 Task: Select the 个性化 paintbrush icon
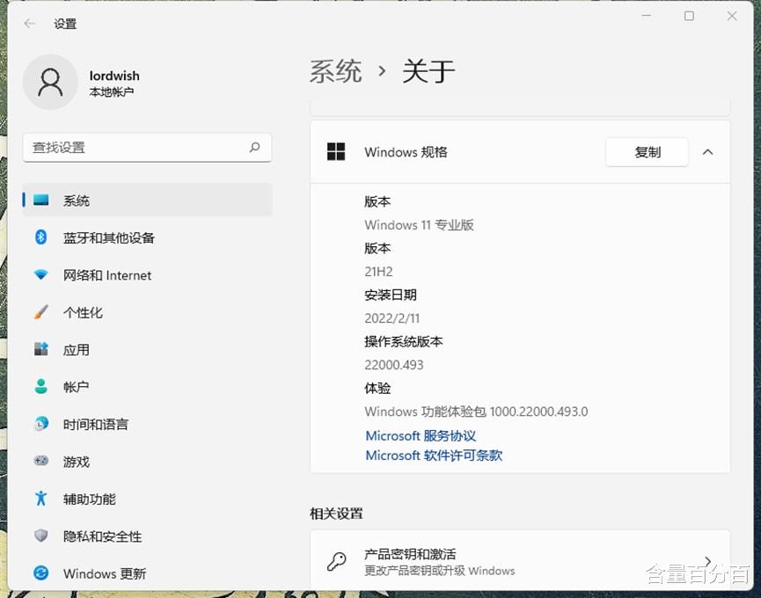point(42,312)
